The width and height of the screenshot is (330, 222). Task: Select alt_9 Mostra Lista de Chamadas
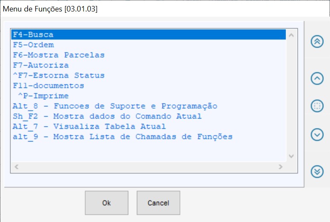(x=122, y=137)
